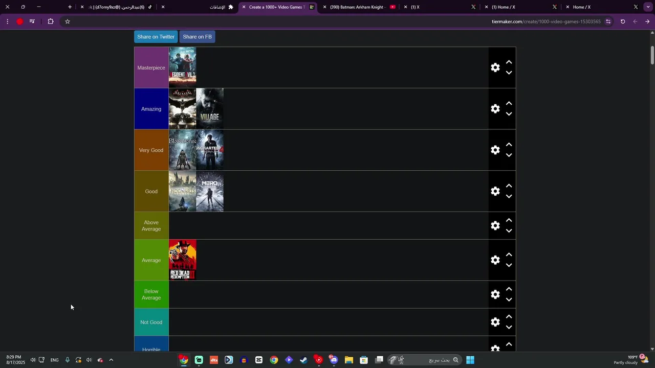Select the Hogwarts Legacy game cover
The image size is (655, 368).
click(183, 191)
